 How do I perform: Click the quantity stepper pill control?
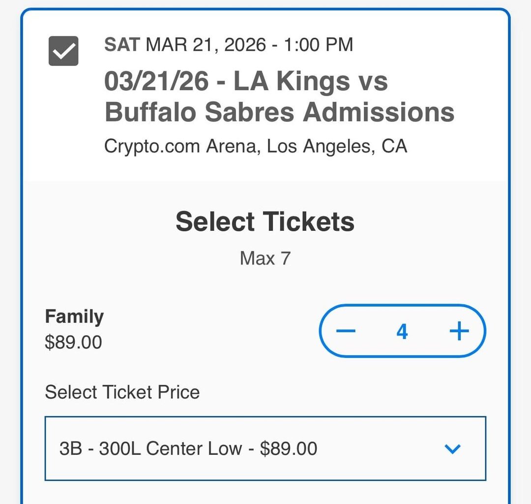pyautogui.click(x=403, y=331)
